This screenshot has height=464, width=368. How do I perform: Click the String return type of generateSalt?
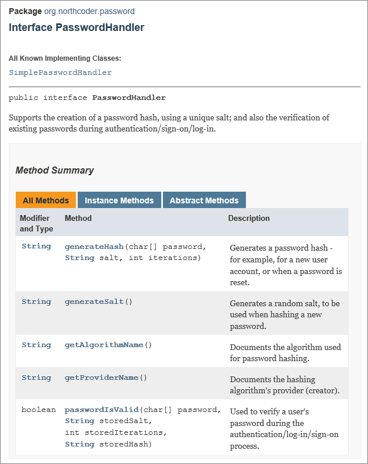point(36,302)
